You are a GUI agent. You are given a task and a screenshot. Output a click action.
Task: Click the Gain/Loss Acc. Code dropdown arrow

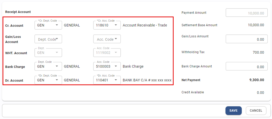[116, 39]
